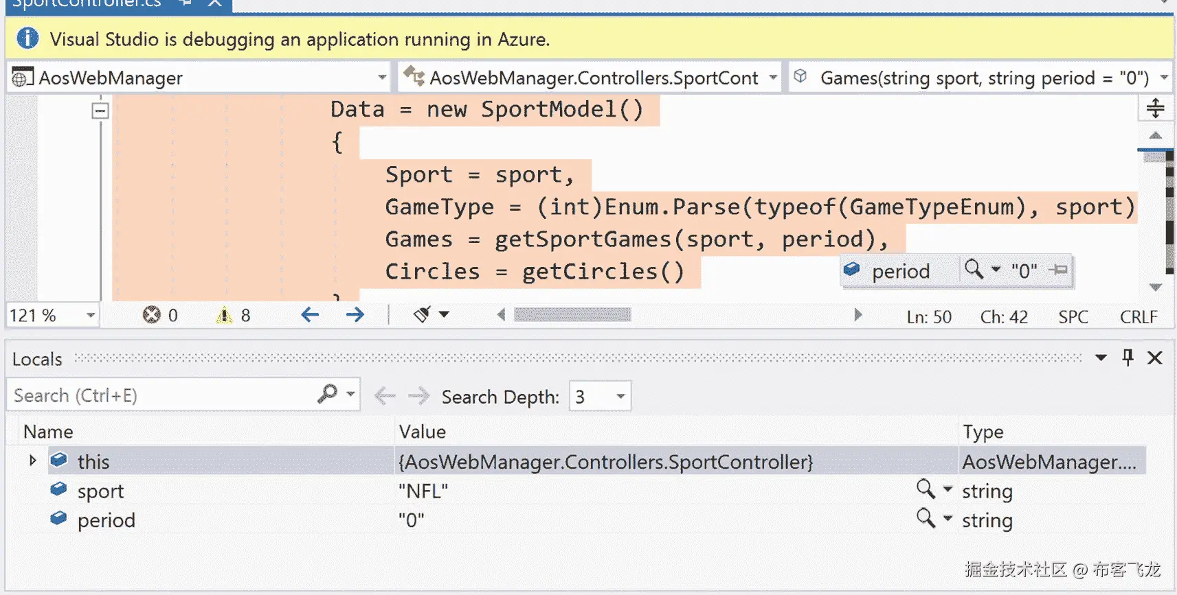1177x595 pixels.
Task: Click the horizontal scrollbar thumb
Action: click(x=572, y=314)
